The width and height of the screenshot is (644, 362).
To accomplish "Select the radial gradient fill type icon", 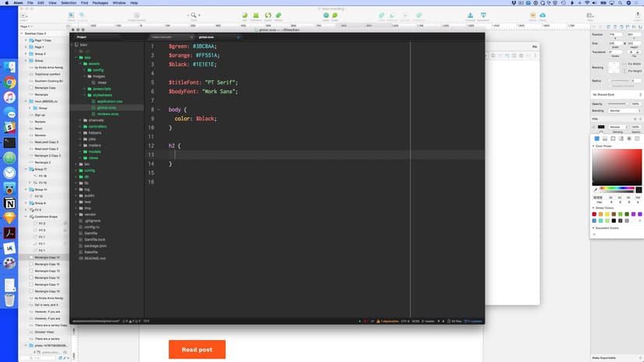I will (x=613, y=139).
